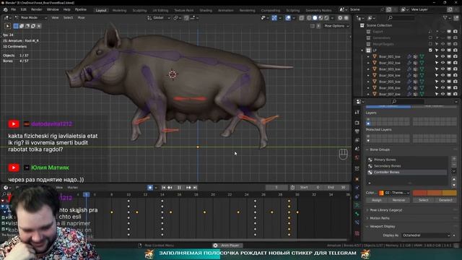Select the Secondary Bones group
The width and height of the screenshot is (462, 260).
[406, 166]
